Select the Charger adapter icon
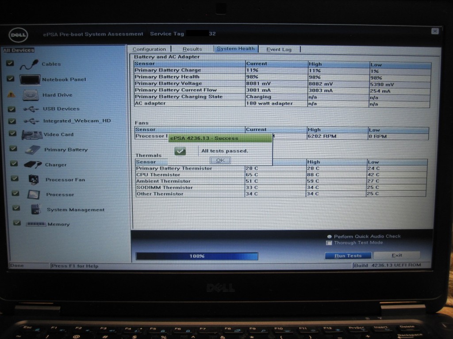This screenshot has height=339, width=453. coord(33,165)
